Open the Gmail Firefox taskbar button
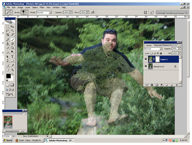Image resolution: width=192 pixels, height=145 pixels. pos(29,140)
